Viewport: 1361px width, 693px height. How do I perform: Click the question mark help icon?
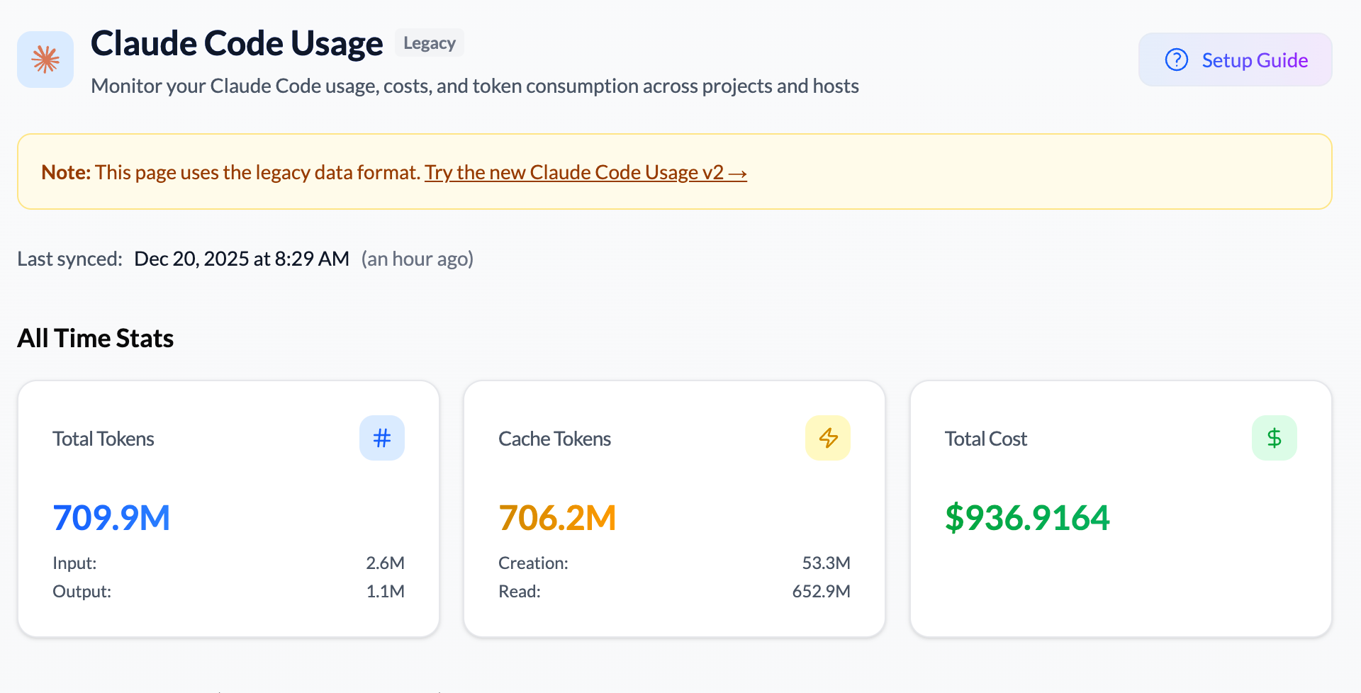pyautogui.click(x=1176, y=60)
